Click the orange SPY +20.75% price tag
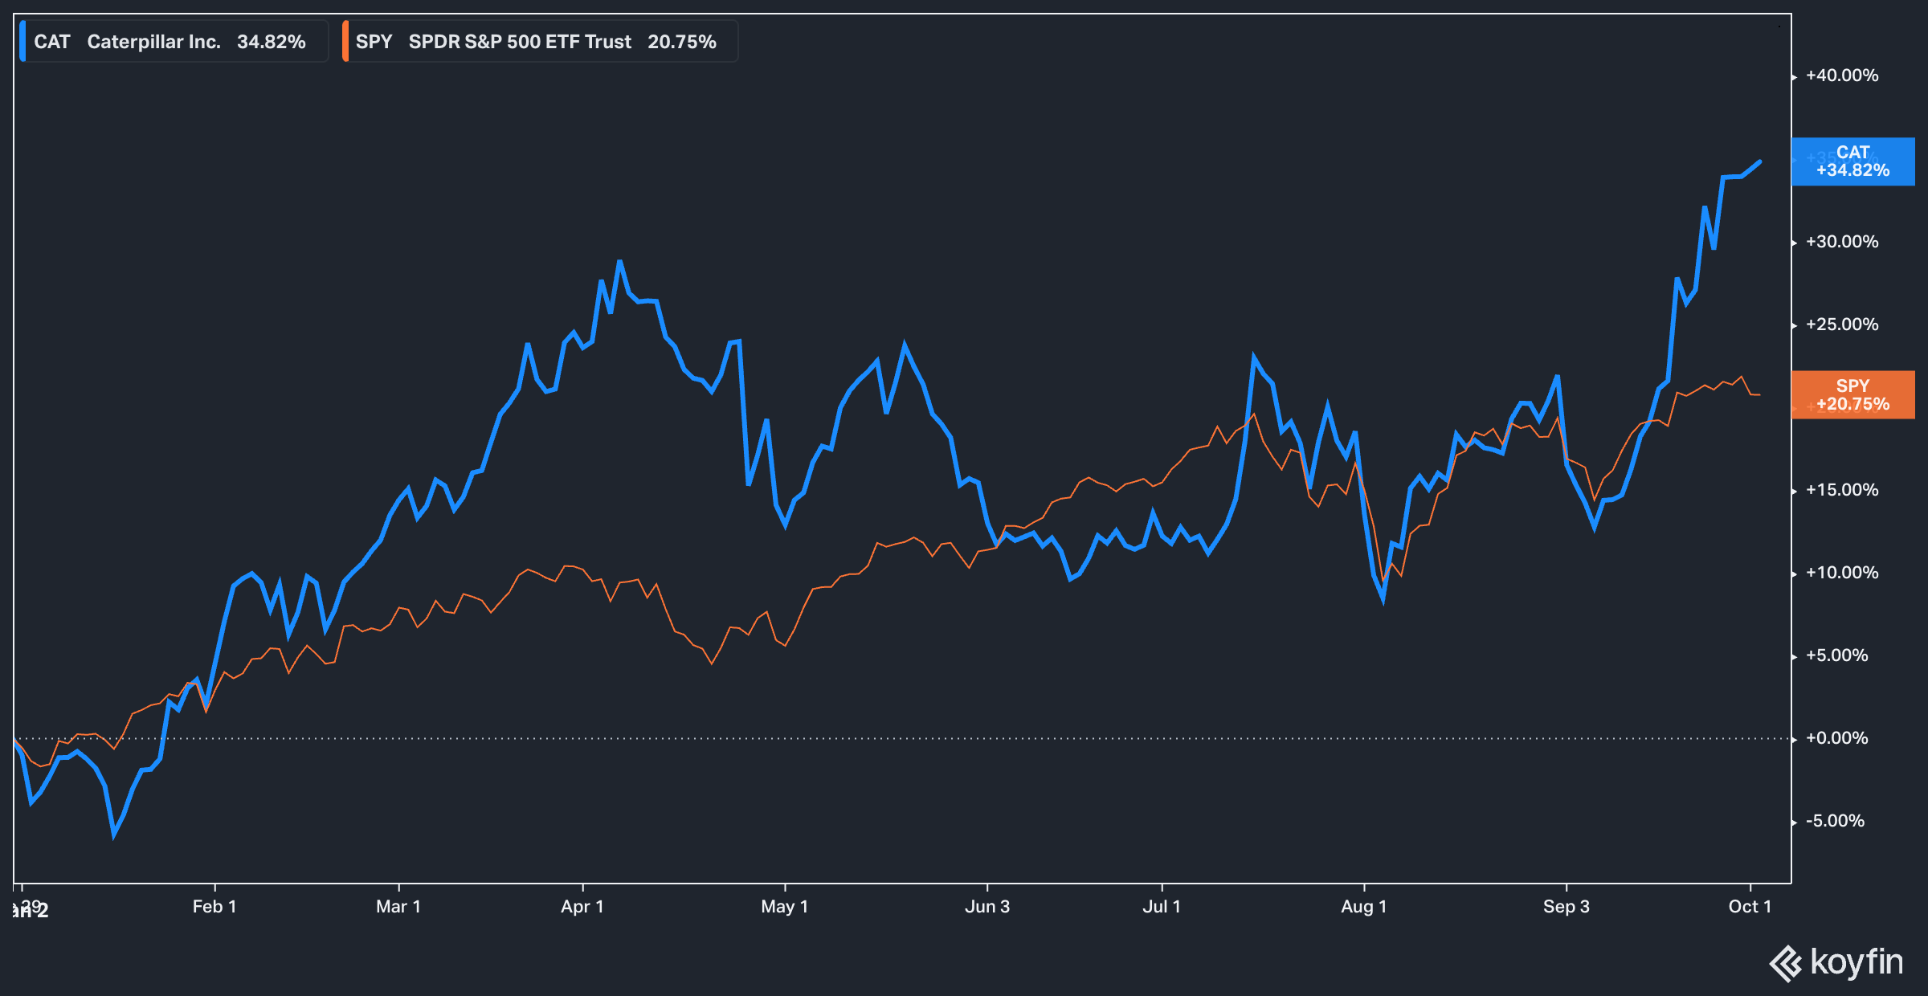Screen dimensions: 1928x996 1852,395
